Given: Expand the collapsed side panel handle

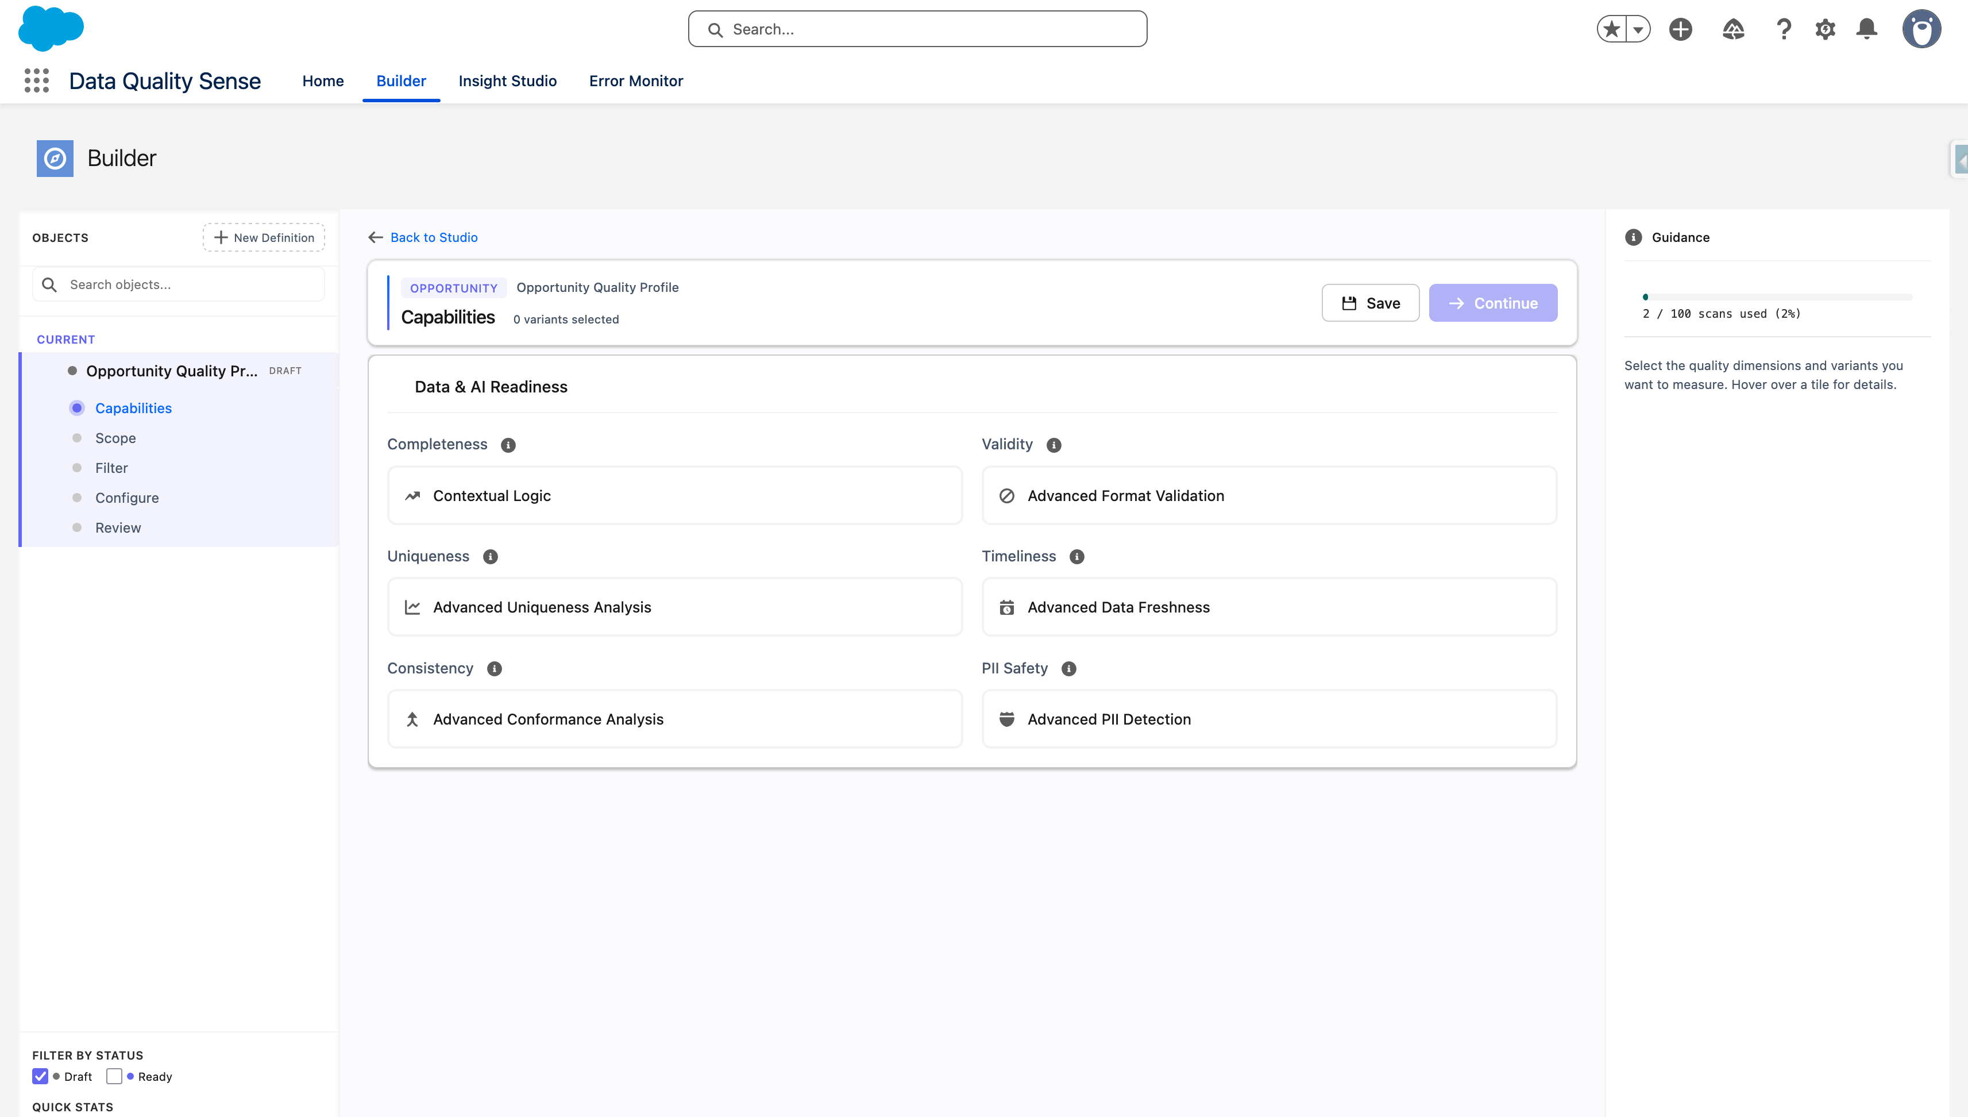Looking at the screenshot, I should (1959, 160).
